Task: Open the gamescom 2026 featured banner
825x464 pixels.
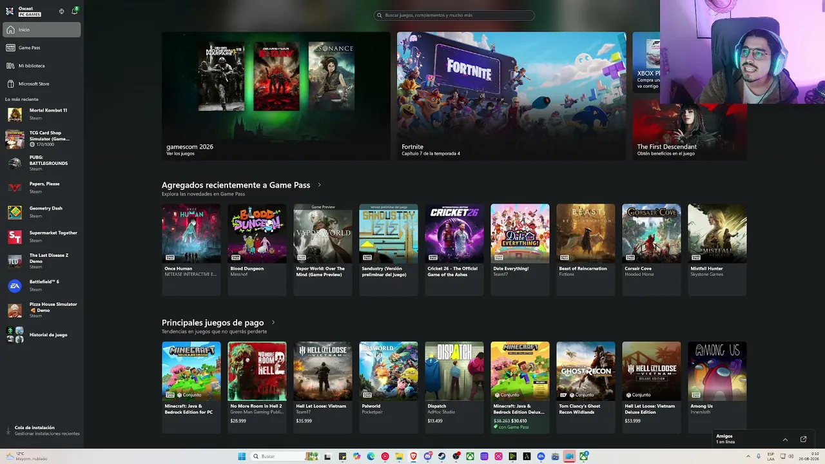Action: [276, 96]
